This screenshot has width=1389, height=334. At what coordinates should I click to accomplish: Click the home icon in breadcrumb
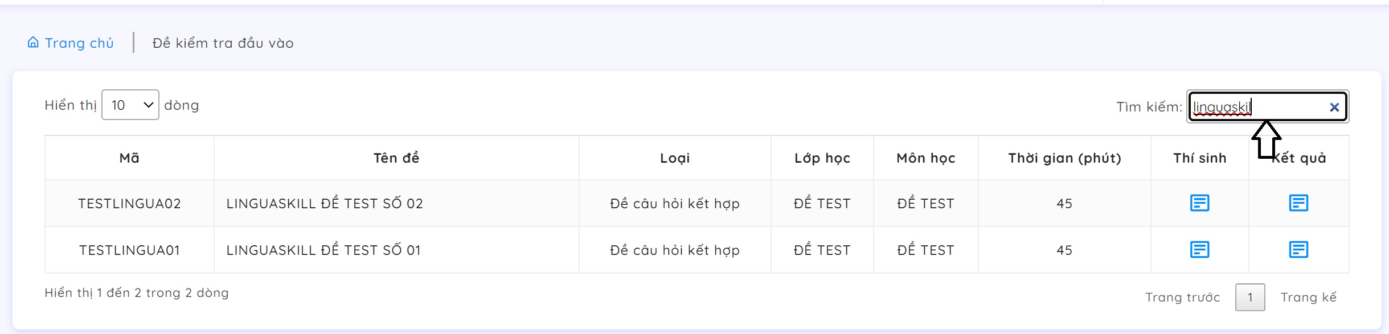(x=33, y=43)
